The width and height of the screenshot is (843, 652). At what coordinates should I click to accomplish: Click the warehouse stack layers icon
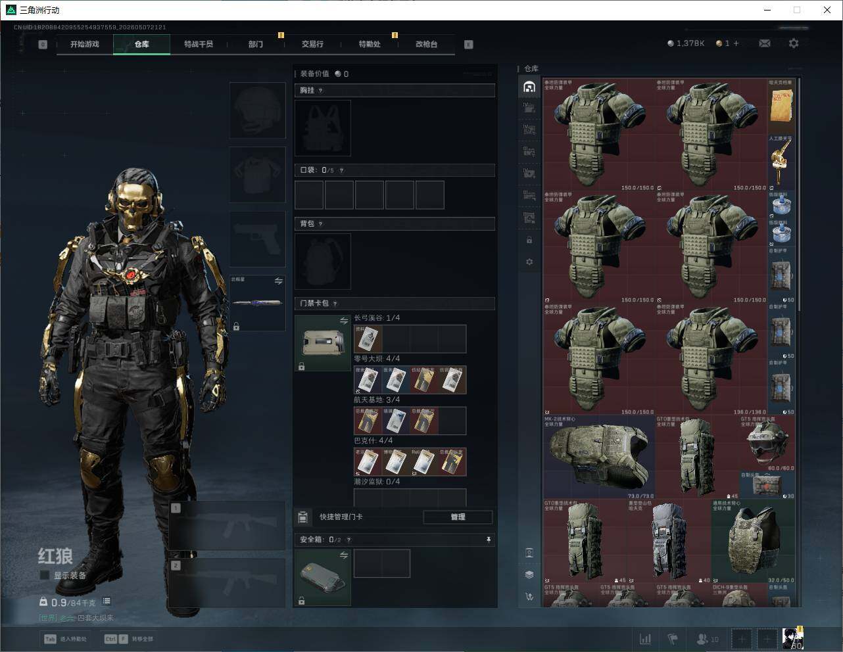[x=529, y=574]
